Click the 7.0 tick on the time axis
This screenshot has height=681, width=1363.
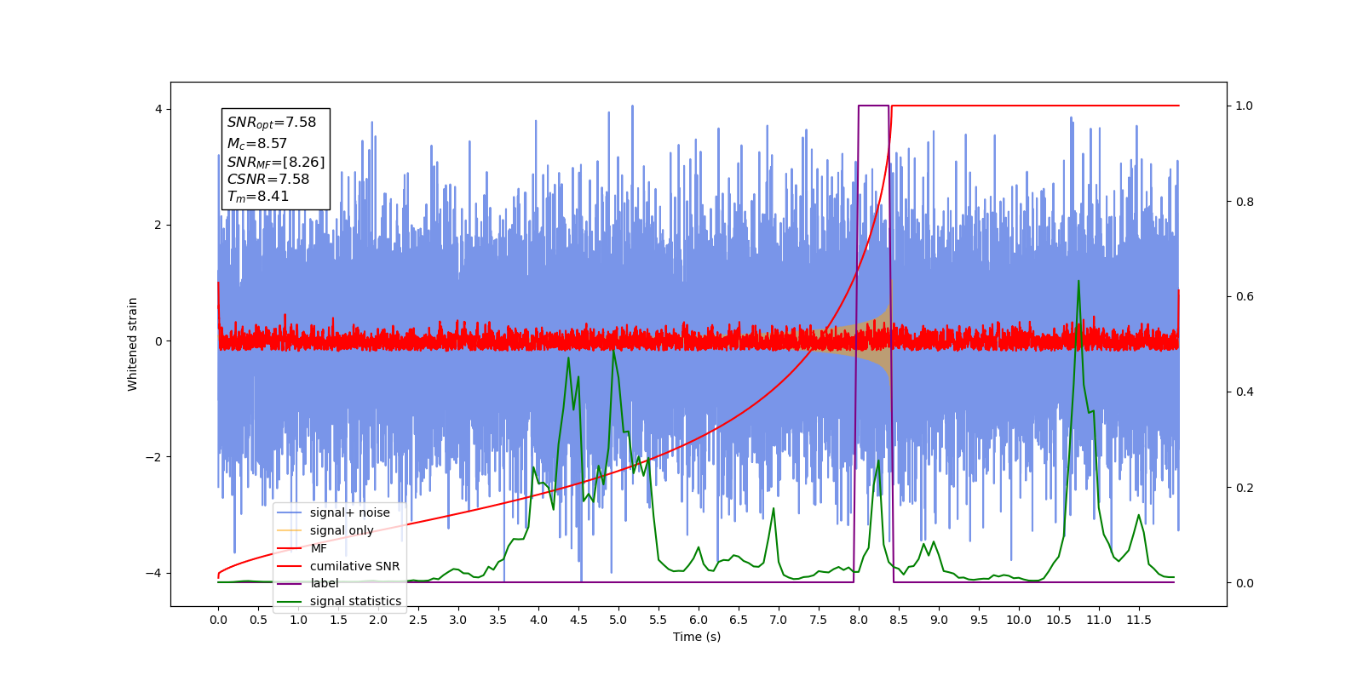pos(779,620)
